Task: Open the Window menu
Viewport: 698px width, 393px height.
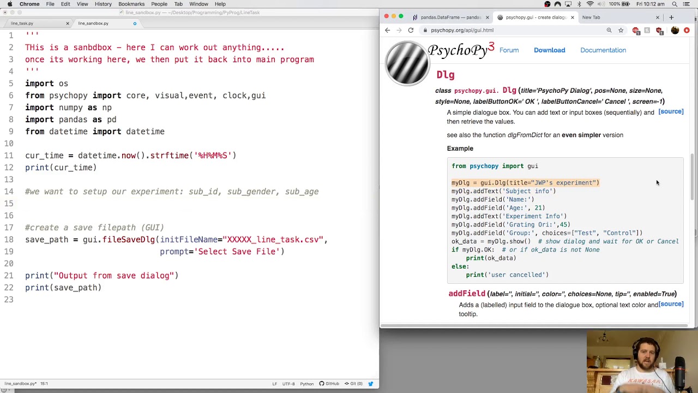Action: point(199,4)
